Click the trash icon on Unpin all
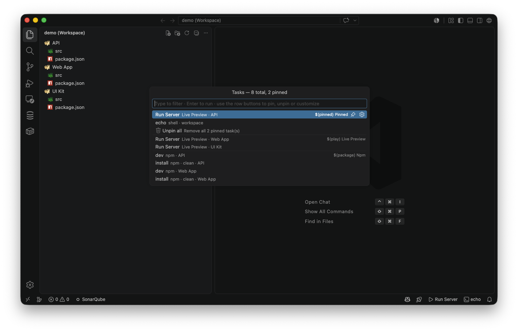 (x=158, y=131)
